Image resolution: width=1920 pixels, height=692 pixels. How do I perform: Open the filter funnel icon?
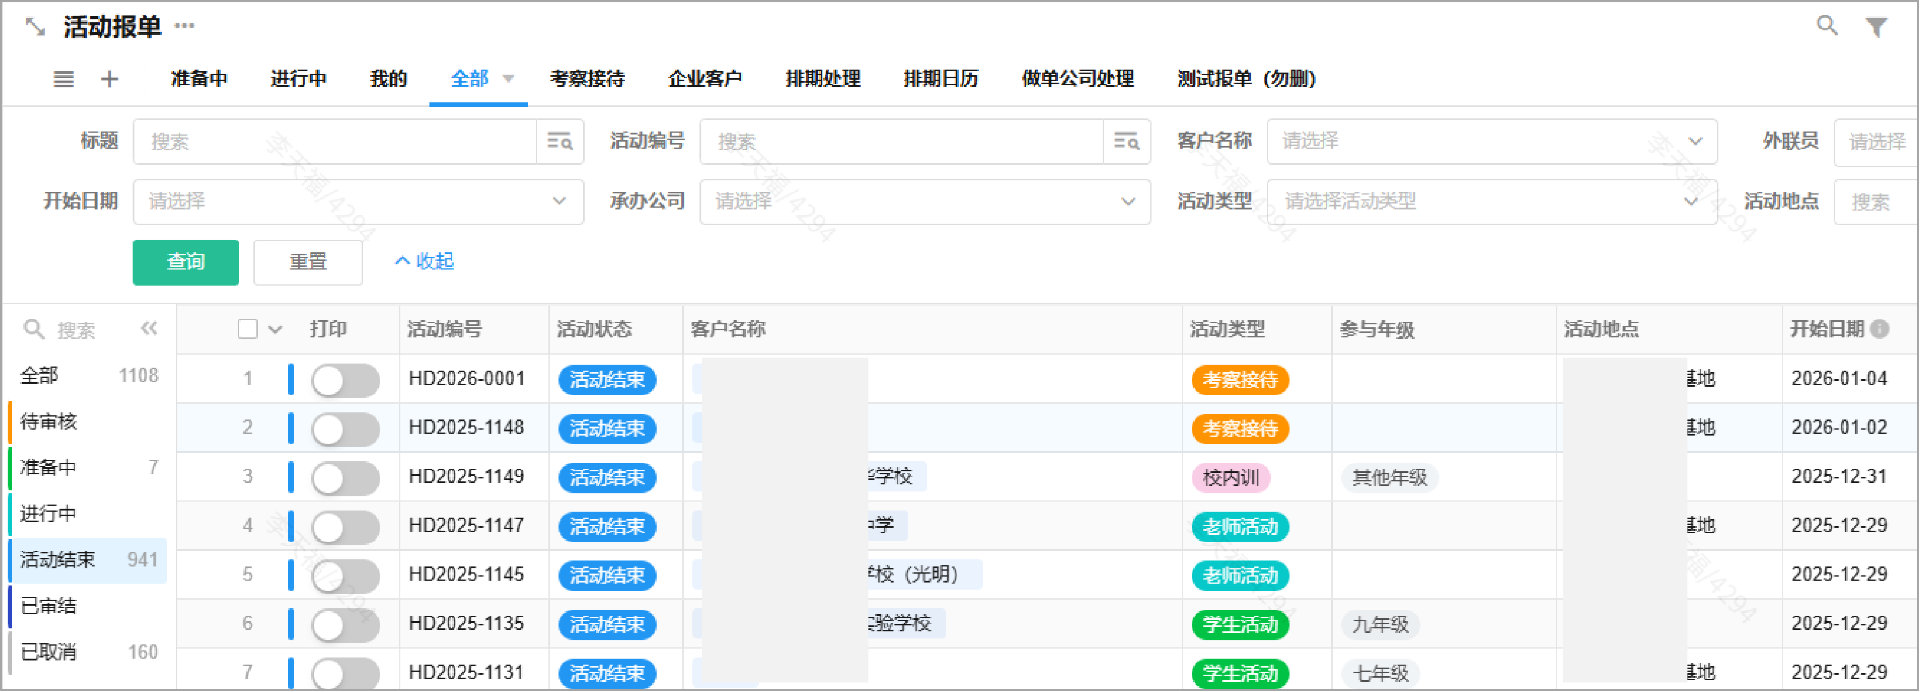1876,27
